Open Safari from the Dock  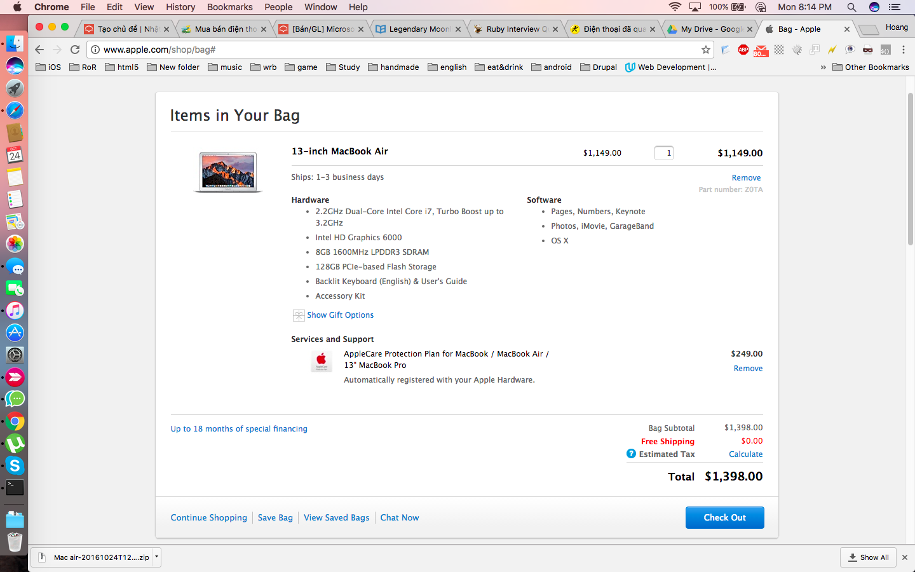15,110
